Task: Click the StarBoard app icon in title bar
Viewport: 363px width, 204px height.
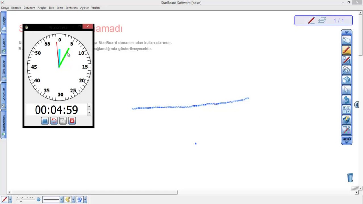Action: [3, 3]
